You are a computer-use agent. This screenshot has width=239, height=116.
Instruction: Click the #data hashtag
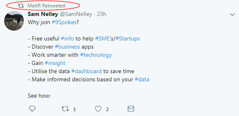pos(142,79)
